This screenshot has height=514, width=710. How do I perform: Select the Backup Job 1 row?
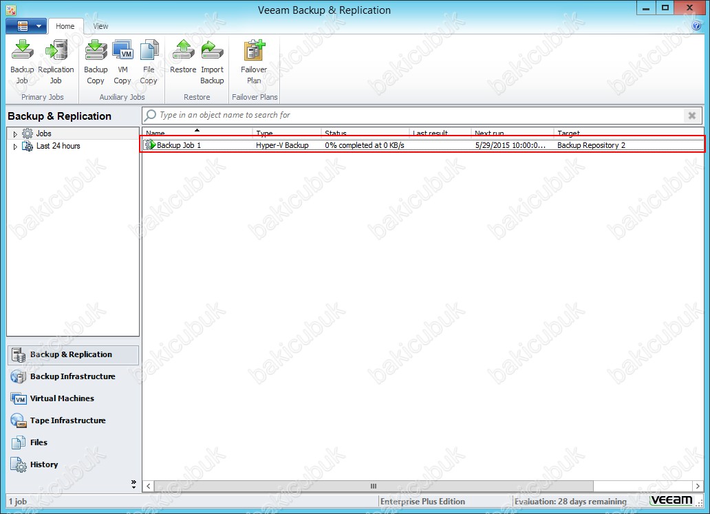[x=423, y=145]
